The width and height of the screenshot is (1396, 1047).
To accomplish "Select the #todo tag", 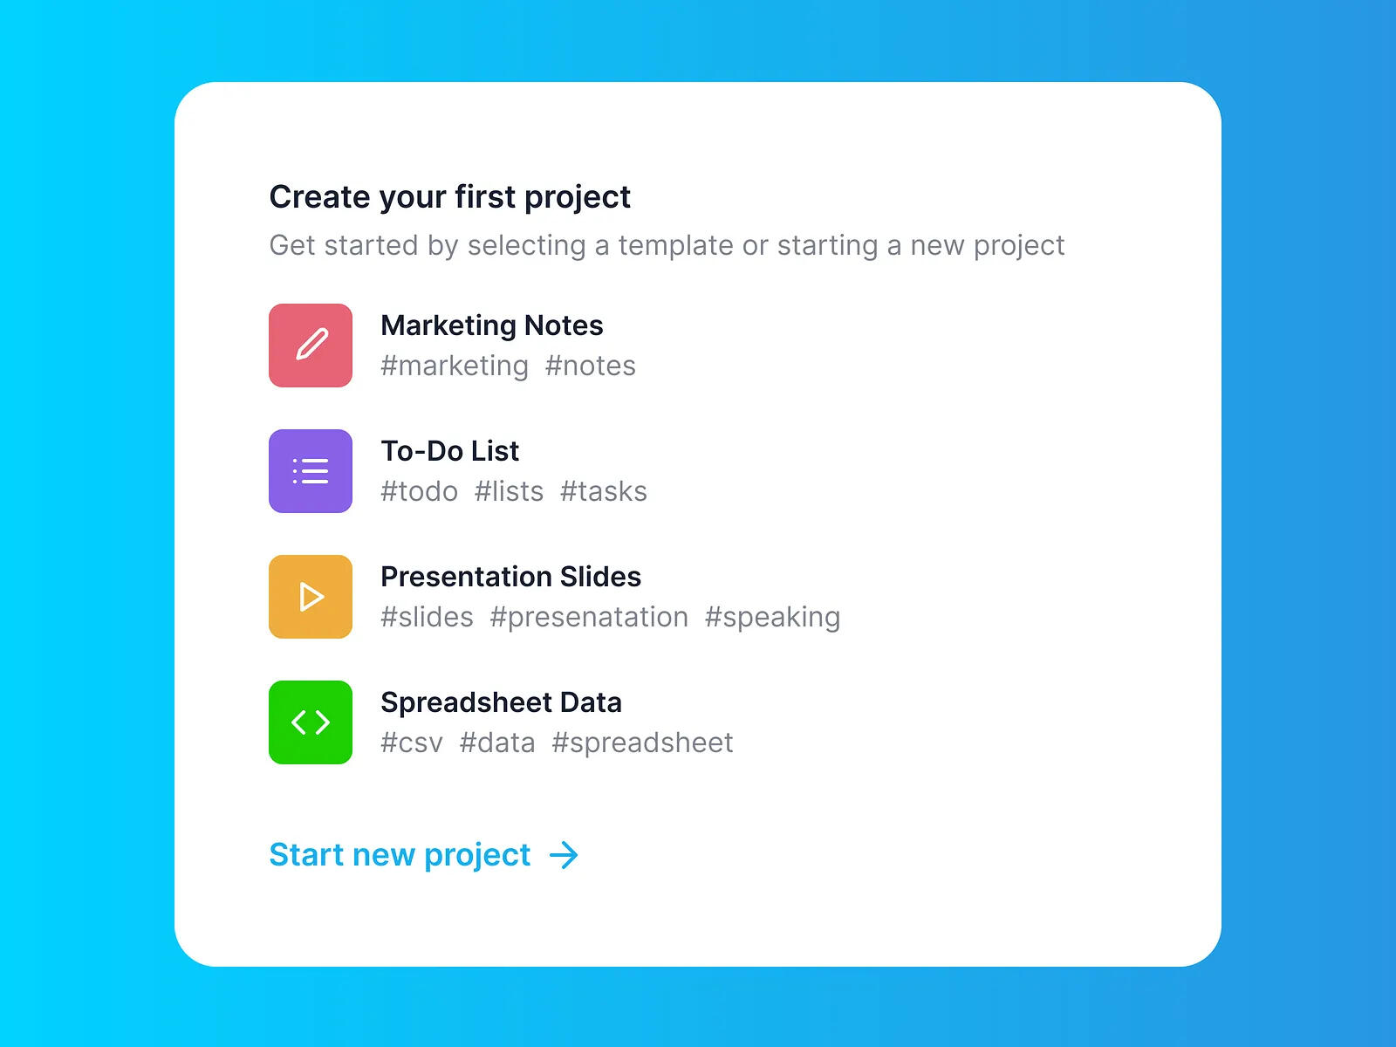I will (x=420, y=491).
